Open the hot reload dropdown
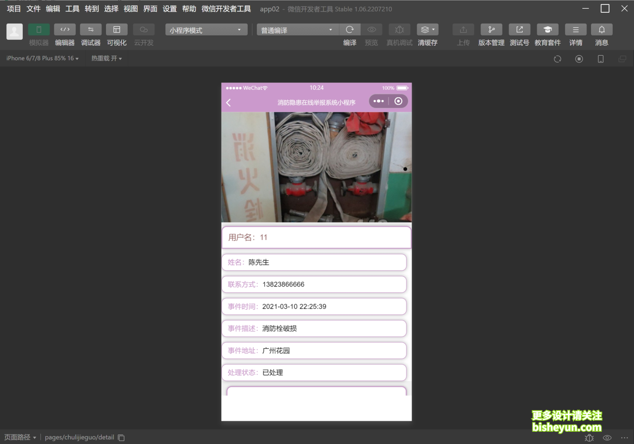Viewport: 634px width, 444px height. pos(106,58)
